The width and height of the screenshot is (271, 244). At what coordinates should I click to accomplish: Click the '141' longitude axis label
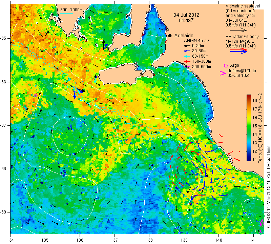[253, 240]
